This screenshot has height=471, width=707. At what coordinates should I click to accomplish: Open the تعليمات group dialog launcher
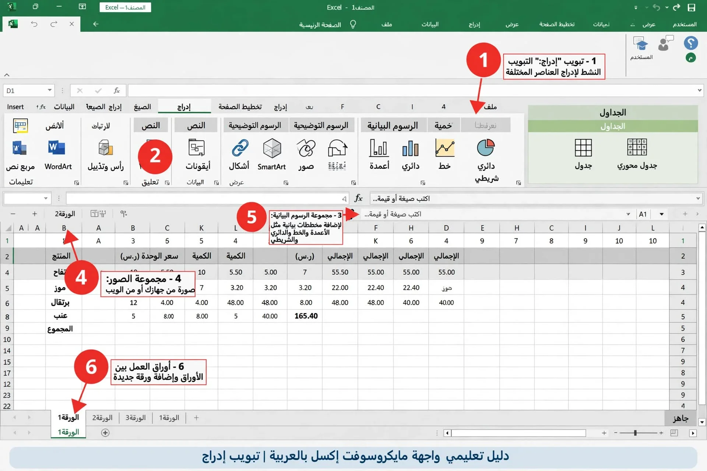pos(77,183)
